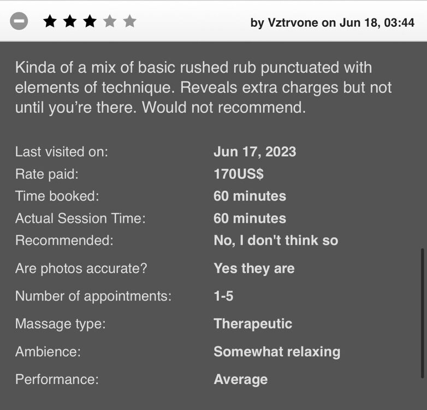427x410 pixels.
Task: Click the Time booked 60 minutes value
Action: 250,196
